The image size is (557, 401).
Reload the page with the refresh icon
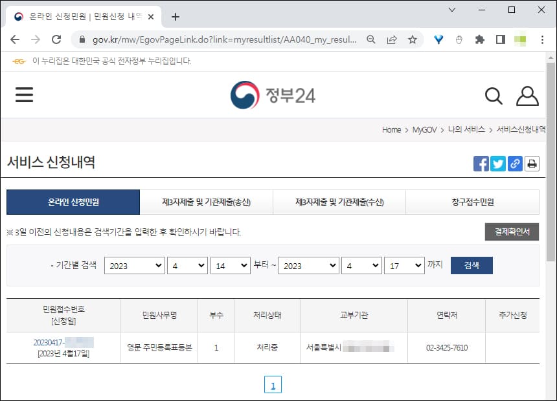[x=56, y=39]
